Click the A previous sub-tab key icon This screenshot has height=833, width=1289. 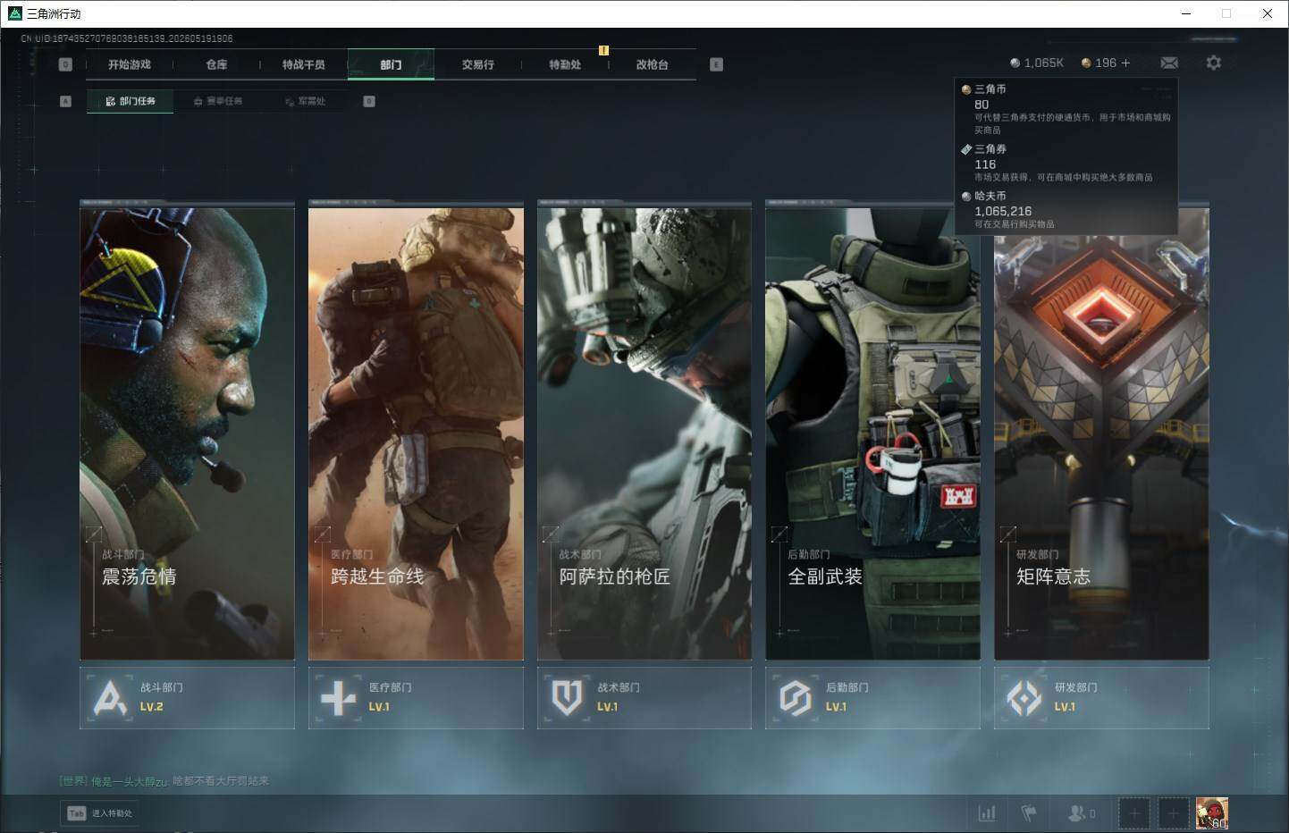click(x=65, y=101)
